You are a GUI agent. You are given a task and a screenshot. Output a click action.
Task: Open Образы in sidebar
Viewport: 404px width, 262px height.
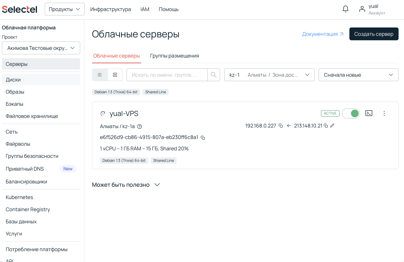tap(41, 92)
